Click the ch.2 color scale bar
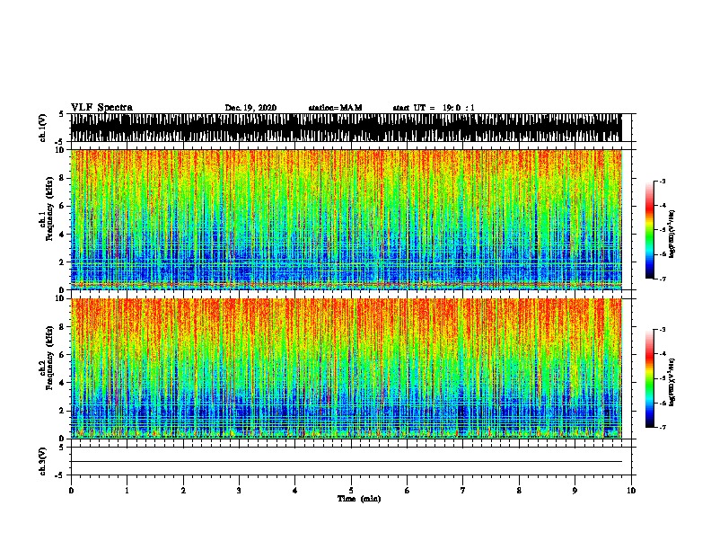 (x=650, y=378)
